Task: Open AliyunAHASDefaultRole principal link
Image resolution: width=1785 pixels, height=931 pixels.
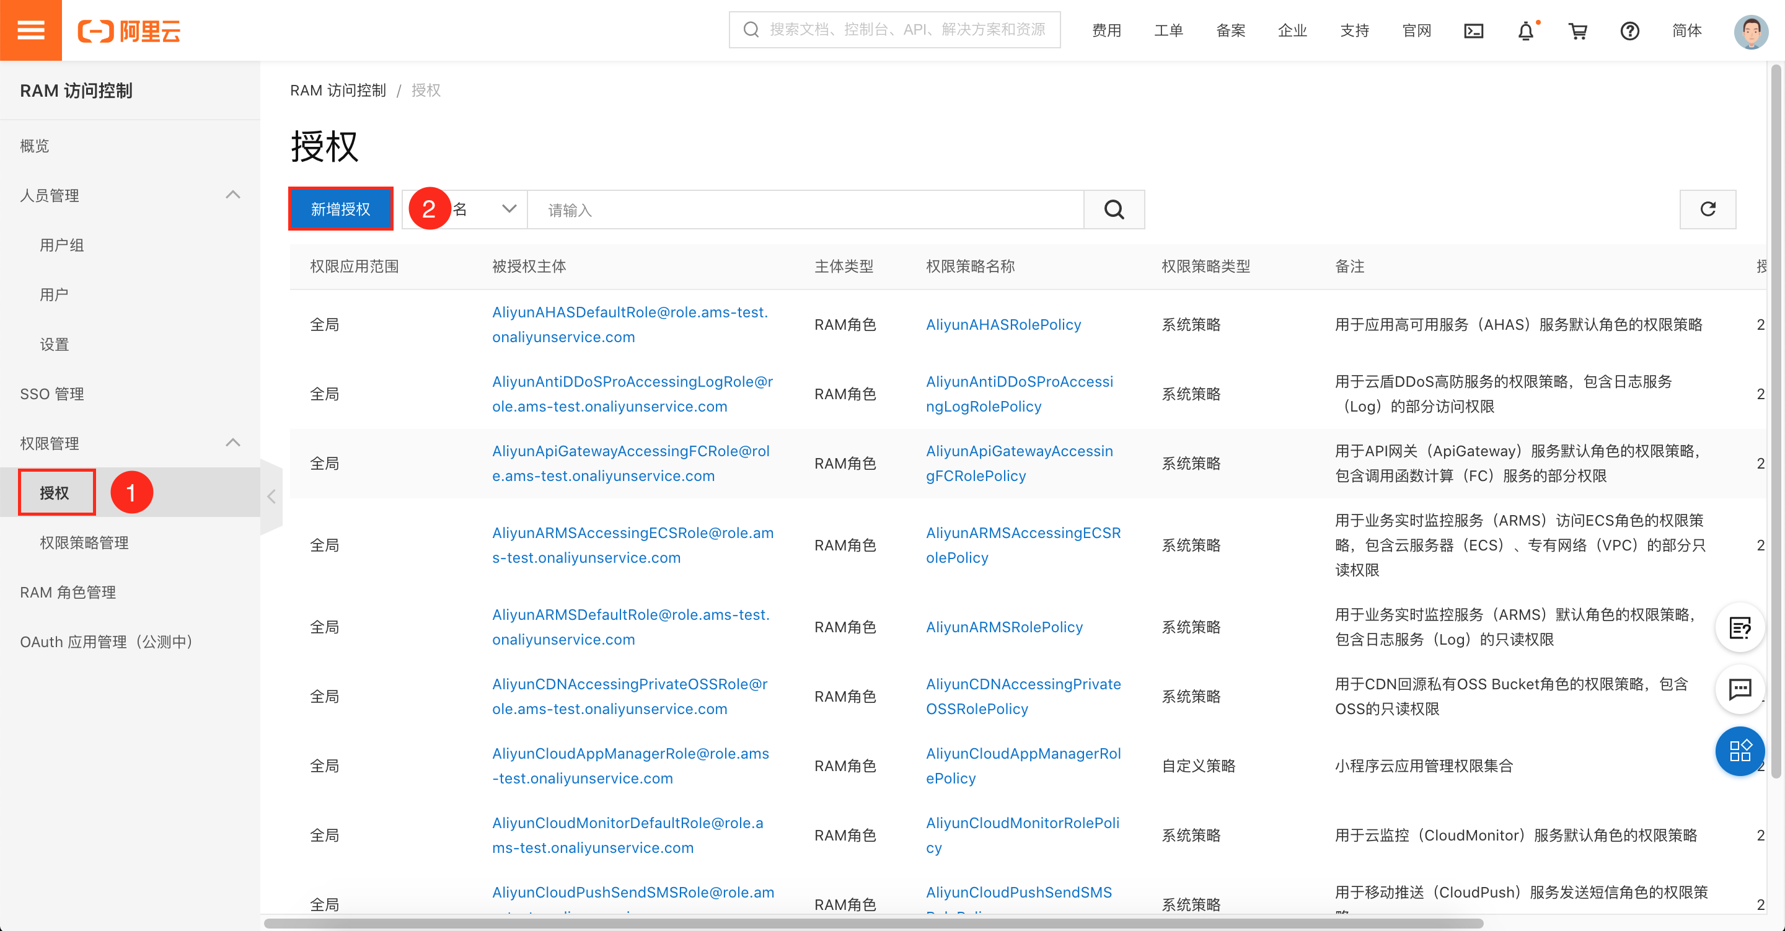Action: (630, 324)
